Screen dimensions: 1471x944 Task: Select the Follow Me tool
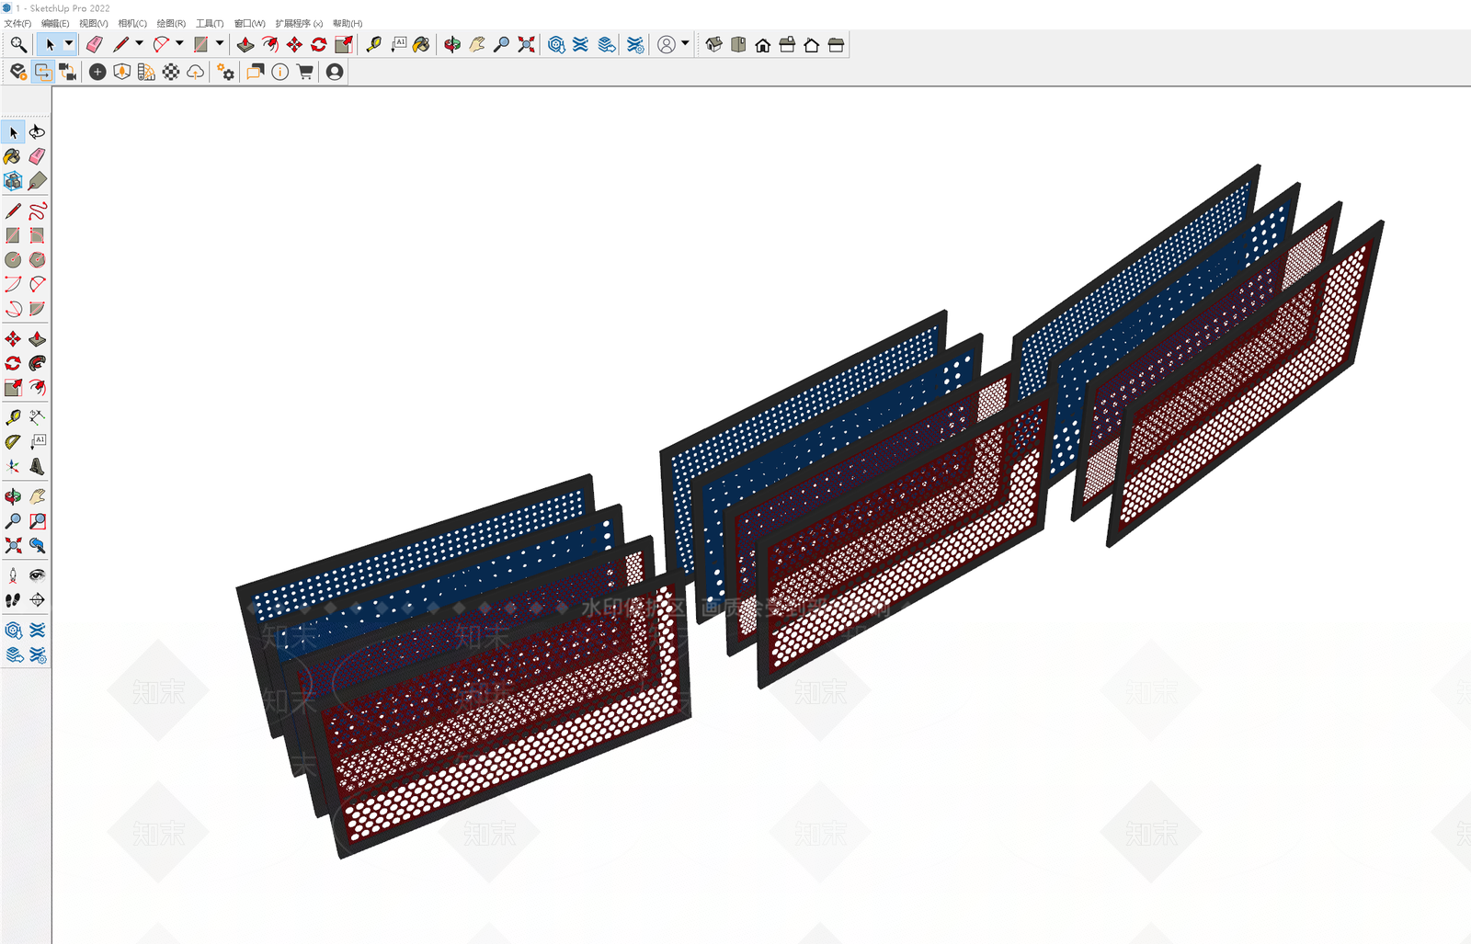pyautogui.click(x=37, y=363)
